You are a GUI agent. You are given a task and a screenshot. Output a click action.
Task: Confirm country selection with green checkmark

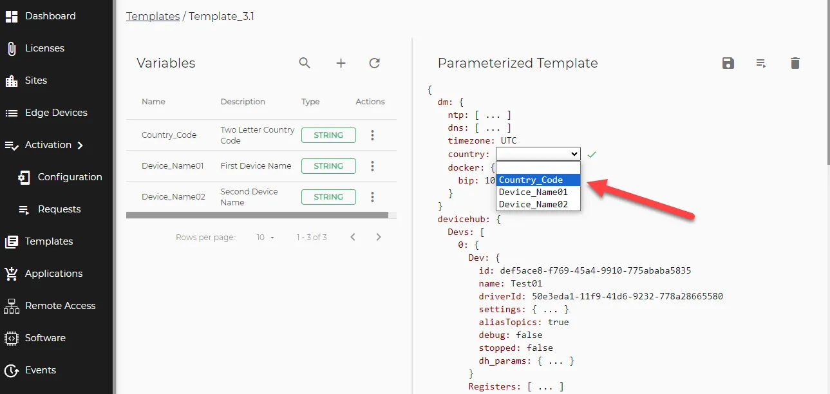pyautogui.click(x=592, y=155)
